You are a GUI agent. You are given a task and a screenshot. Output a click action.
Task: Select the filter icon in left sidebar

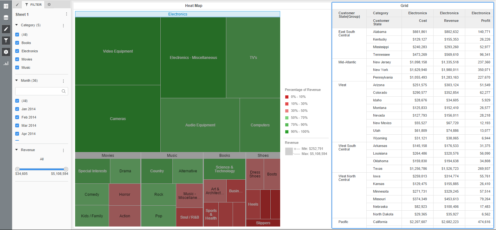[6, 40]
